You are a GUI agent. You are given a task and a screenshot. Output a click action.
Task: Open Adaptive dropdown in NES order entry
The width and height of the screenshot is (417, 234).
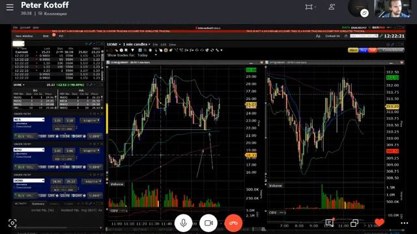click(x=90, y=121)
